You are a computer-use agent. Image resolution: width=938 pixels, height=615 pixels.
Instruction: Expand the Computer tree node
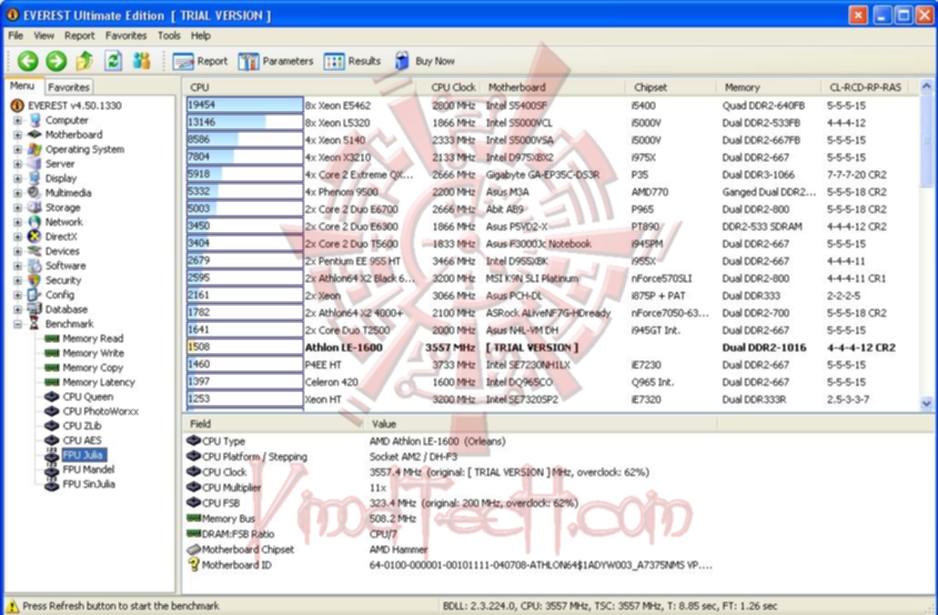point(18,120)
